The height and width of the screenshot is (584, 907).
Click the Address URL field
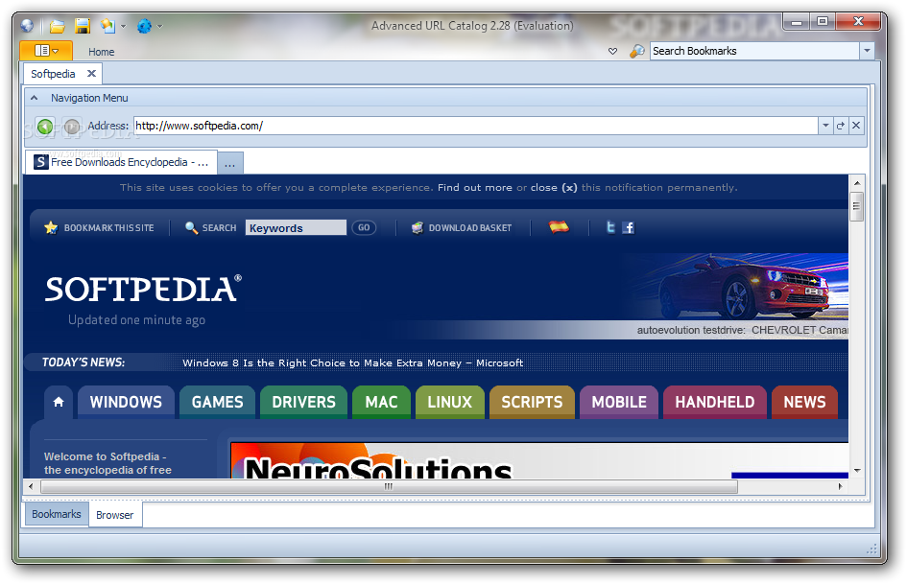(475, 126)
